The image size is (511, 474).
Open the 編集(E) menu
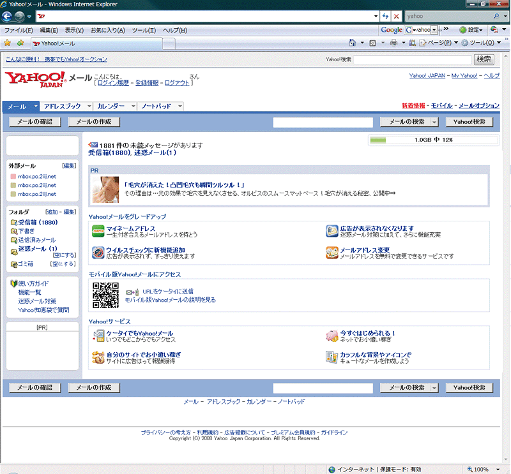(x=49, y=30)
